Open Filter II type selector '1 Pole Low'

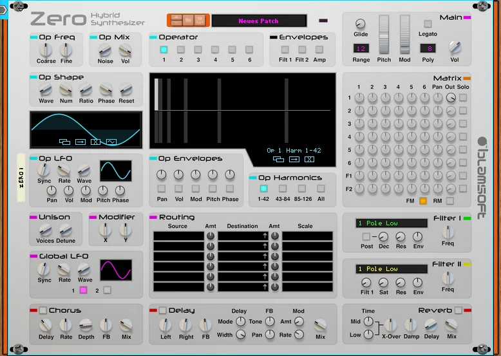pyautogui.click(x=392, y=269)
